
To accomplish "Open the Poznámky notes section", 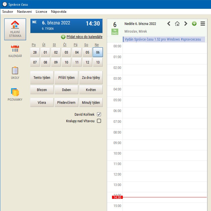I will click(15, 94).
